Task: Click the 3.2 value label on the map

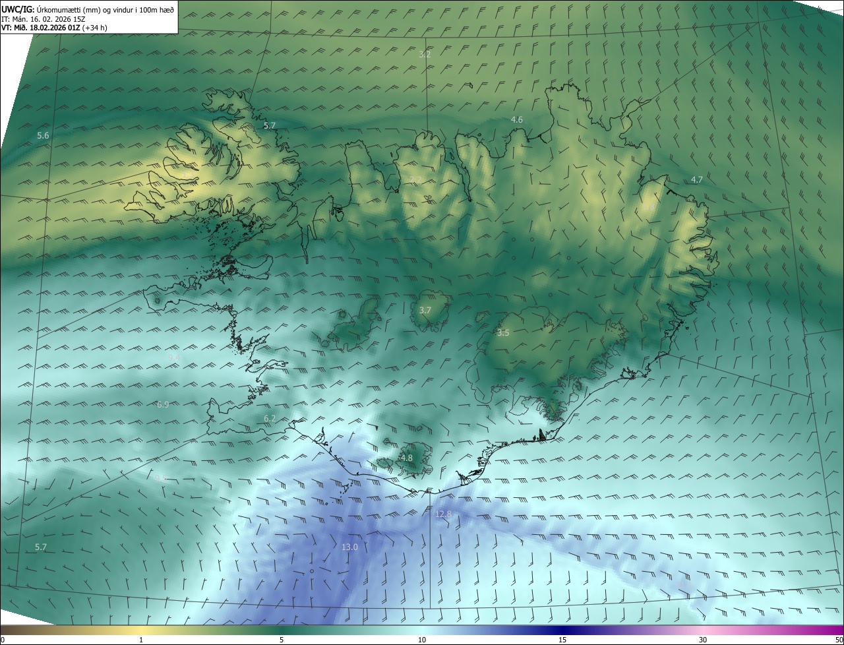Action: (x=425, y=54)
